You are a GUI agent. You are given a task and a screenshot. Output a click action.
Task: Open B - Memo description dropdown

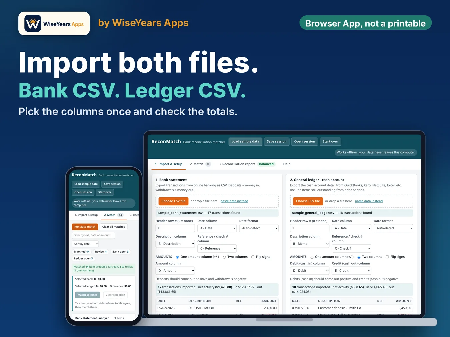coord(310,244)
